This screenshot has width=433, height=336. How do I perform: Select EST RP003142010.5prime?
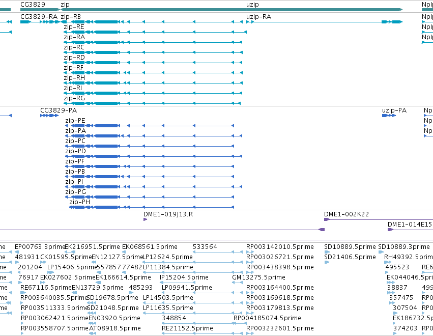280,247
